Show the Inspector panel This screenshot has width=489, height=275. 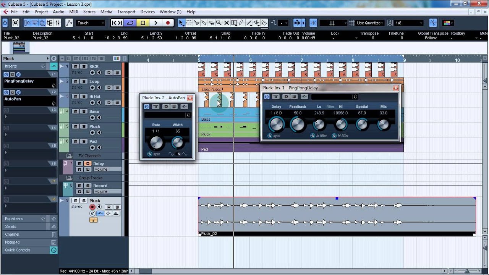(x=28, y=23)
